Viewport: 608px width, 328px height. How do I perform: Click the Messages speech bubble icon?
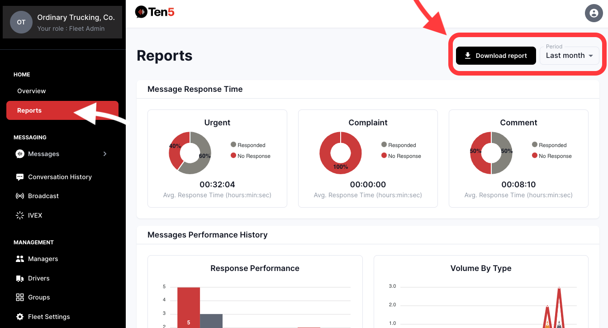click(x=20, y=154)
